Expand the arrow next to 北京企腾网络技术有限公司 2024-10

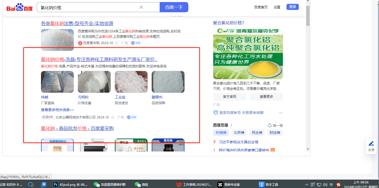click(x=113, y=118)
